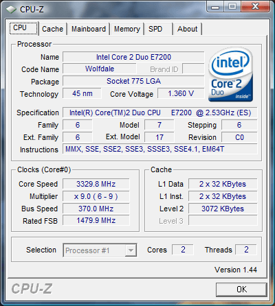Click the Code Name label
The height and width of the screenshot is (306, 275).
point(40,69)
